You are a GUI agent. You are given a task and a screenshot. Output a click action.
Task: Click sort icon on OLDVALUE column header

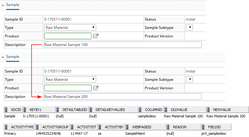click(x=166, y=110)
